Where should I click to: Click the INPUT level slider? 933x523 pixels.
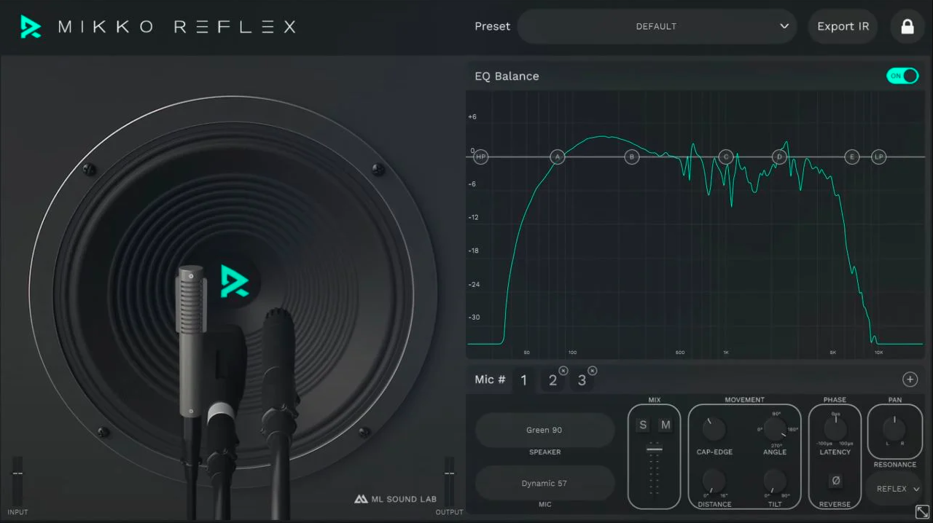17,481
